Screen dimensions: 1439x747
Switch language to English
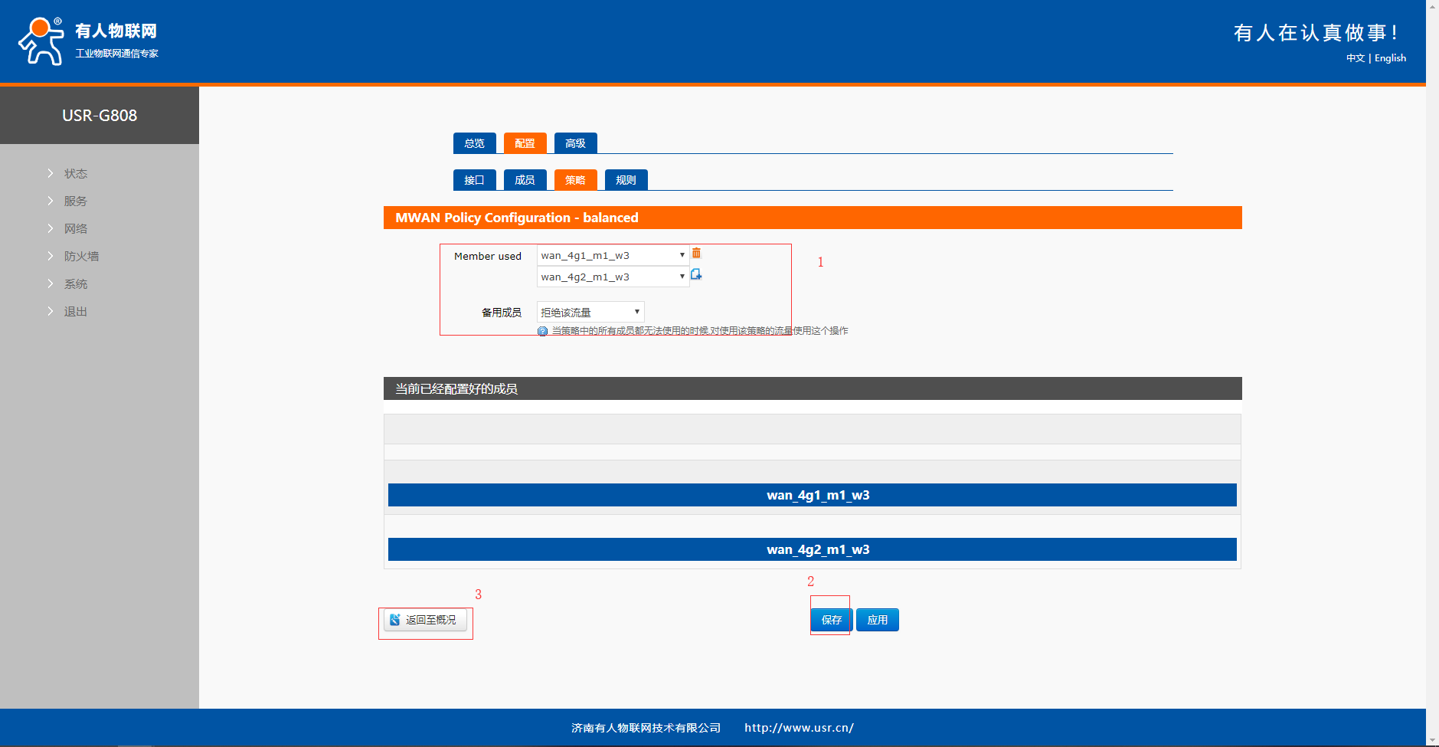point(1390,58)
